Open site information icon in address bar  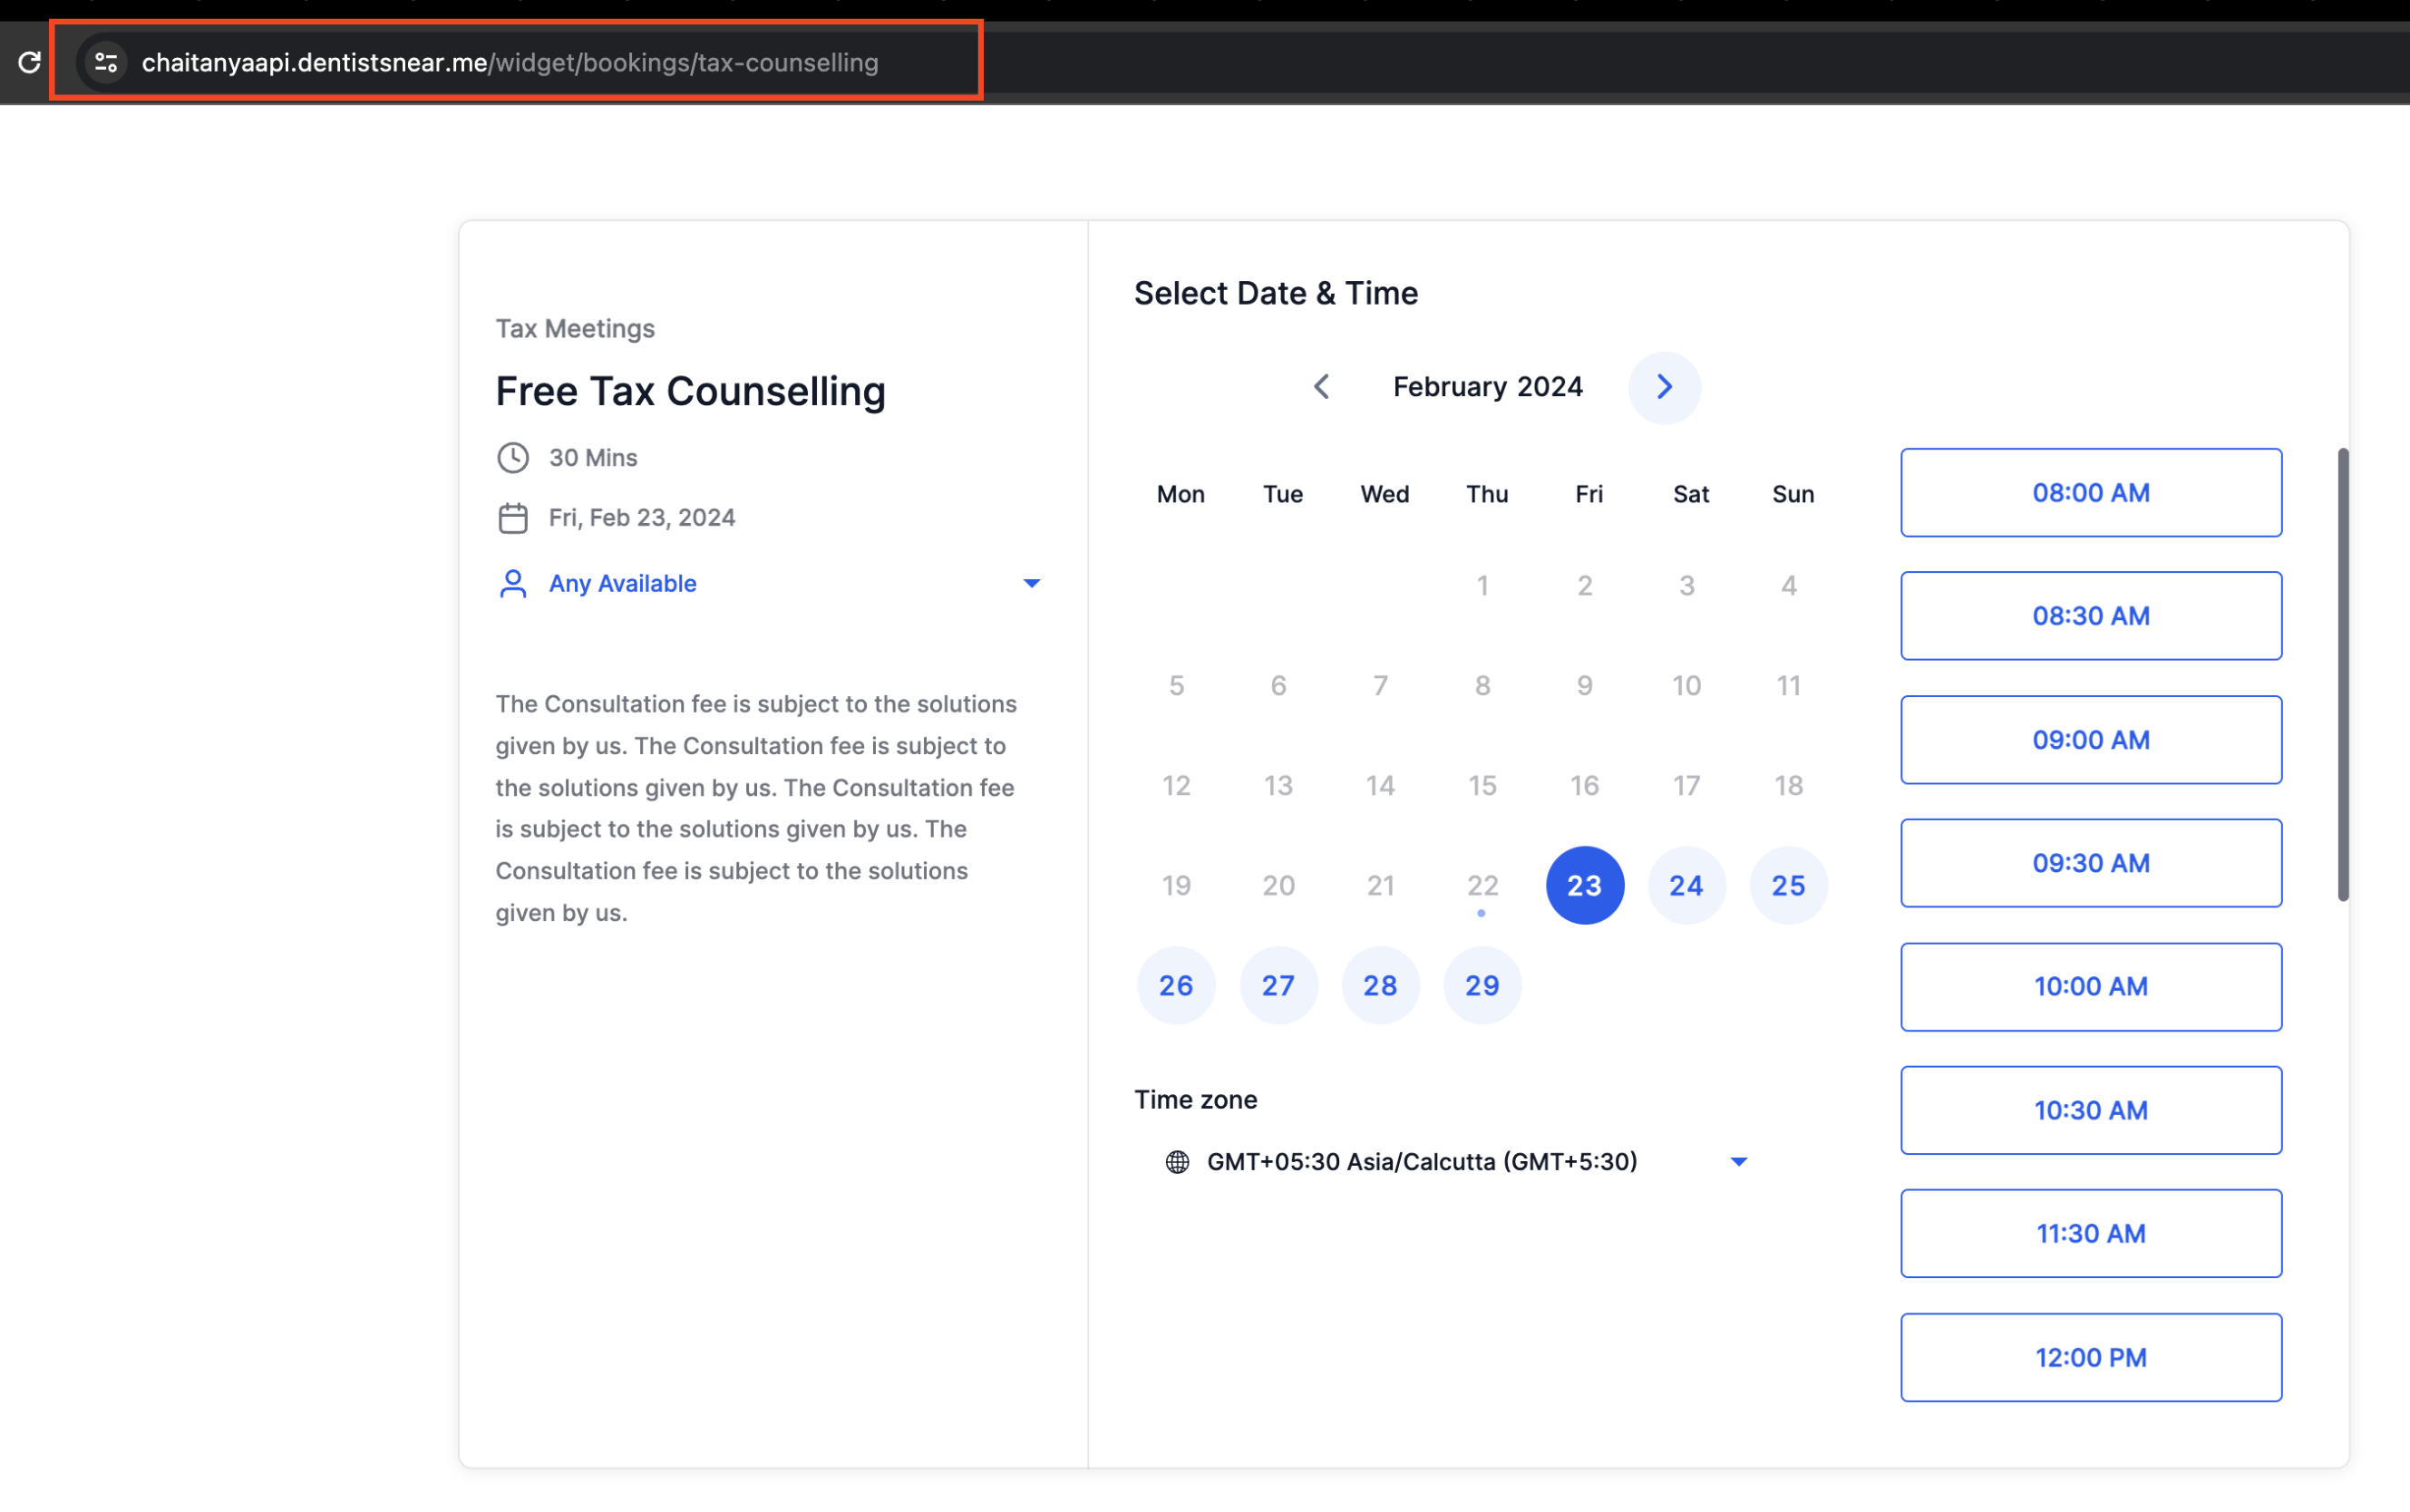tap(106, 62)
